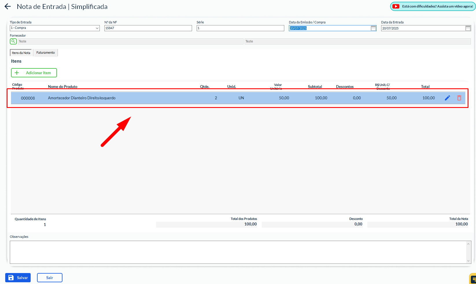Edit the Amortecedor item with pencil icon
The image size is (476, 284).
[447, 98]
